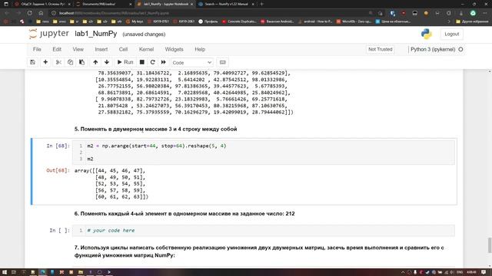Open the command palette keyboard icon
This screenshot has height=276, width=492.
point(222,62)
